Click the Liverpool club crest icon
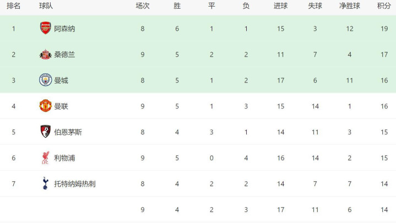The height and width of the screenshot is (223, 396). pos(45,158)
